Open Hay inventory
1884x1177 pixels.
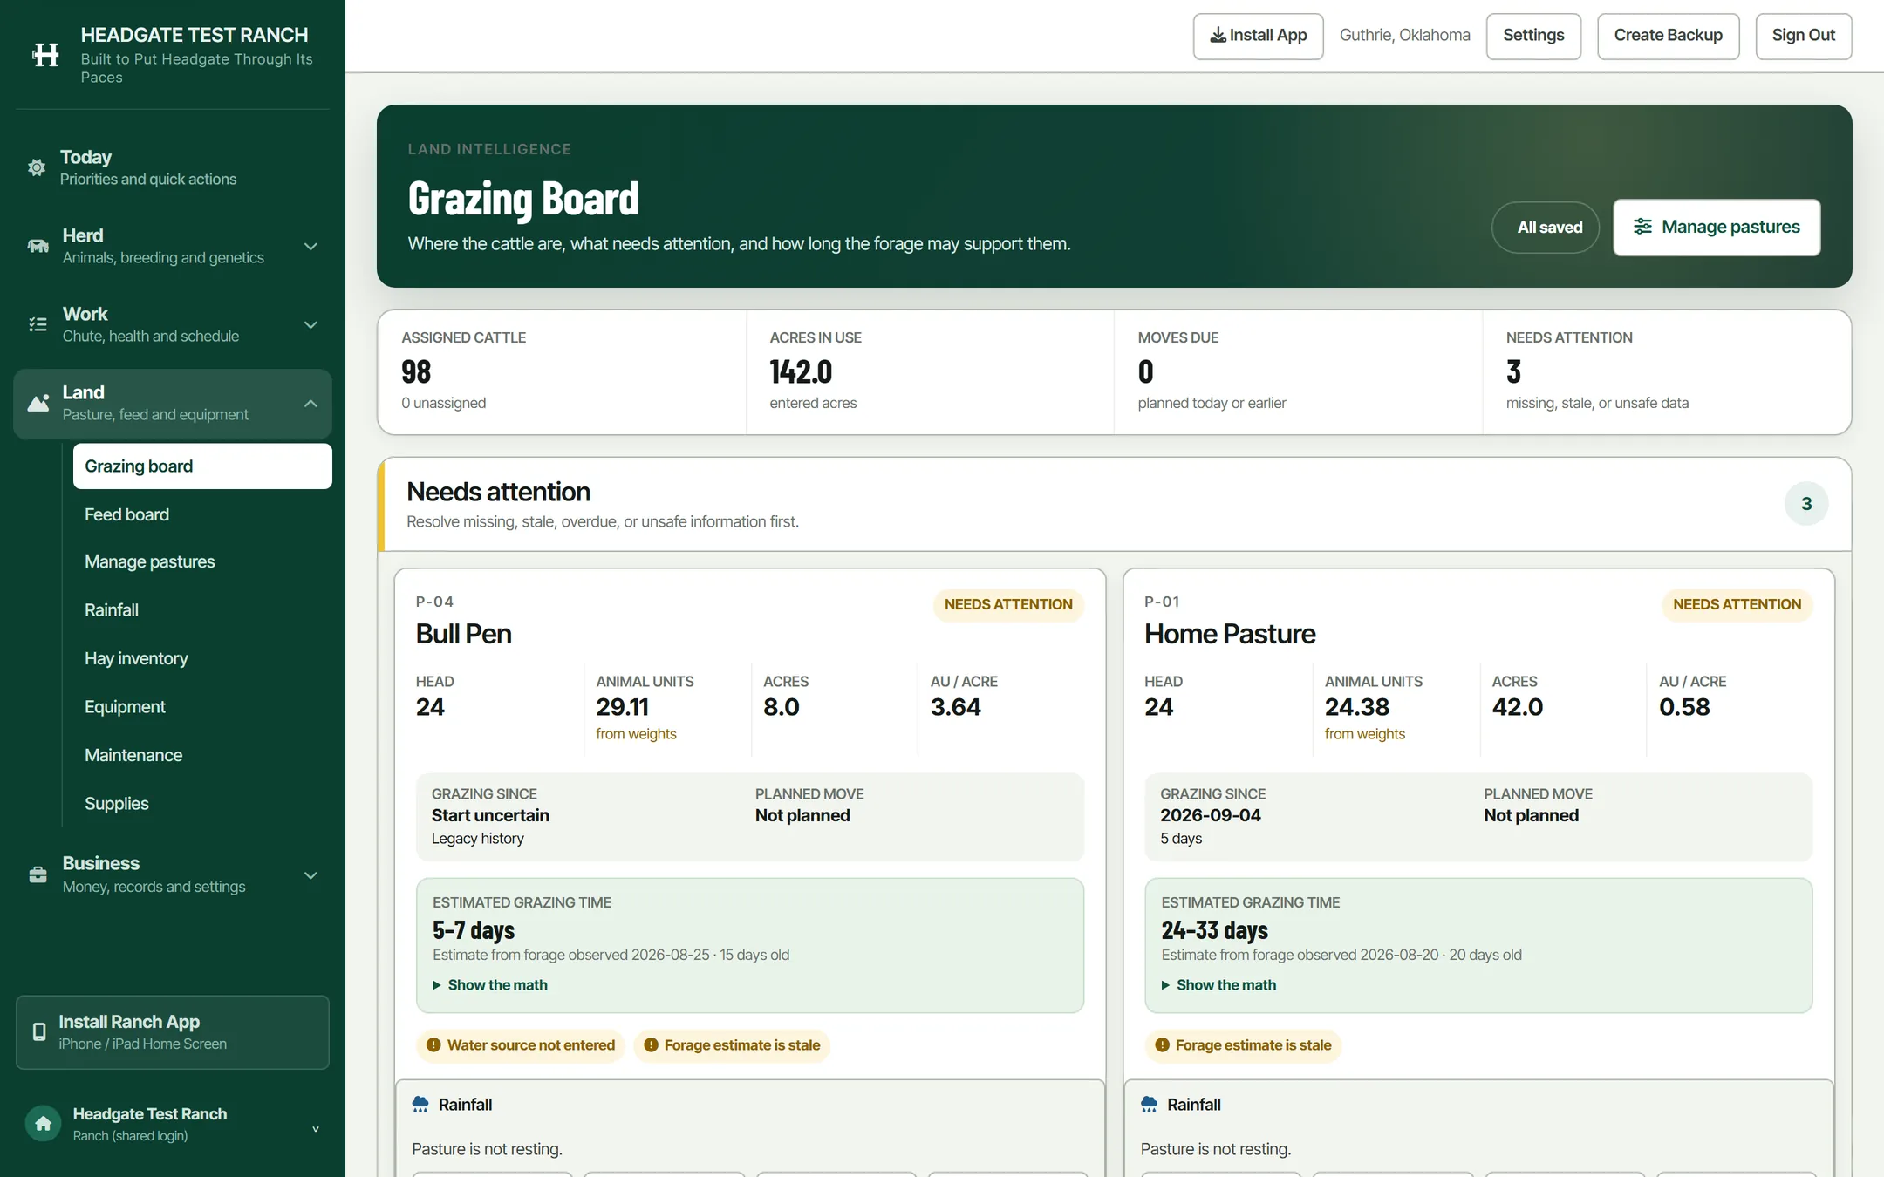click(x=202, y=659)
